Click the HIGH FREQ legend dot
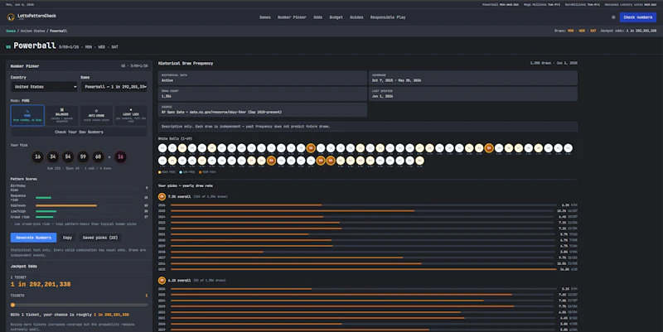This screenshot has height=332, width=663. 159,172
